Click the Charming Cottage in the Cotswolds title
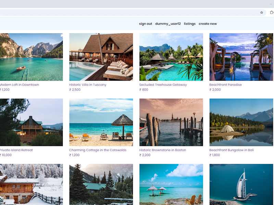 point(98,150)
